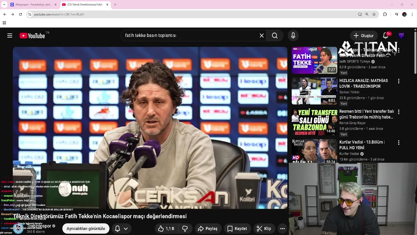Open Kurtlar Vadisi - 13.Bölüm title
This screenshot has height=235, width=417.
362,145
